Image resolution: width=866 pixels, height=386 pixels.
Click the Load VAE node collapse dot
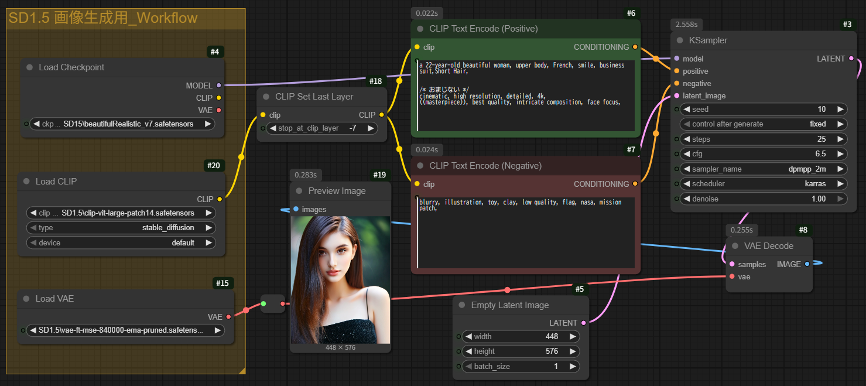point(26,299)
